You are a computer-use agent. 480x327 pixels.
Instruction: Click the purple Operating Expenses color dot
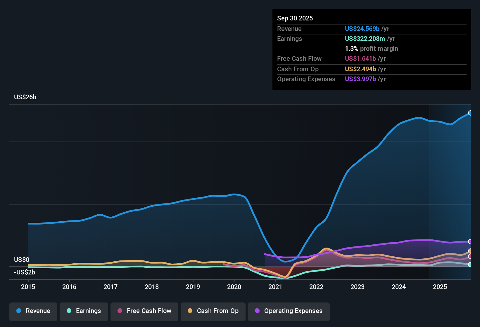(x=257, y=311)
